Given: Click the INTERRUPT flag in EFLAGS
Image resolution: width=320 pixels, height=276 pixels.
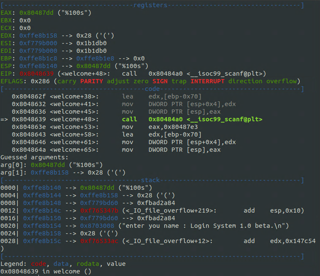Looking at the screenshot, I should pos(208,81).
